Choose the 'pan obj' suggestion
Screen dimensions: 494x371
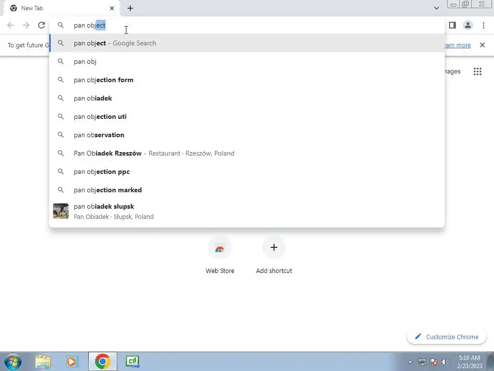coord(247,61)
